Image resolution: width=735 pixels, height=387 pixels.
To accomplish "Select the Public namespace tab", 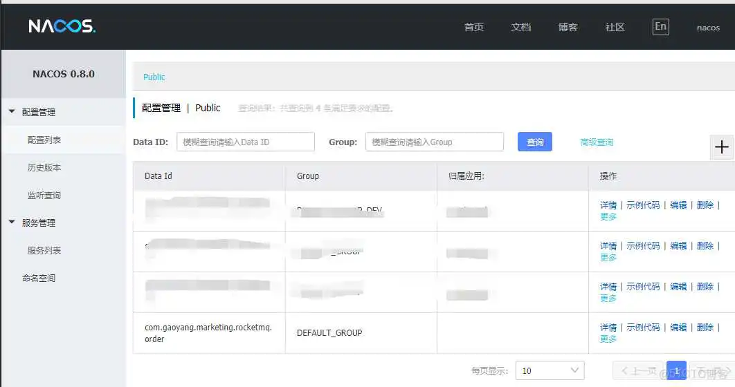I will (x=154, y=77).
